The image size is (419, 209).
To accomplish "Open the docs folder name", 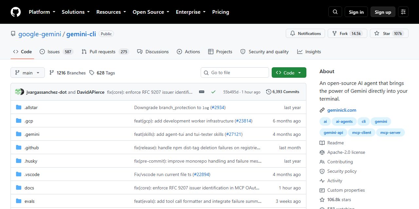I will click(x=29, y=188).
